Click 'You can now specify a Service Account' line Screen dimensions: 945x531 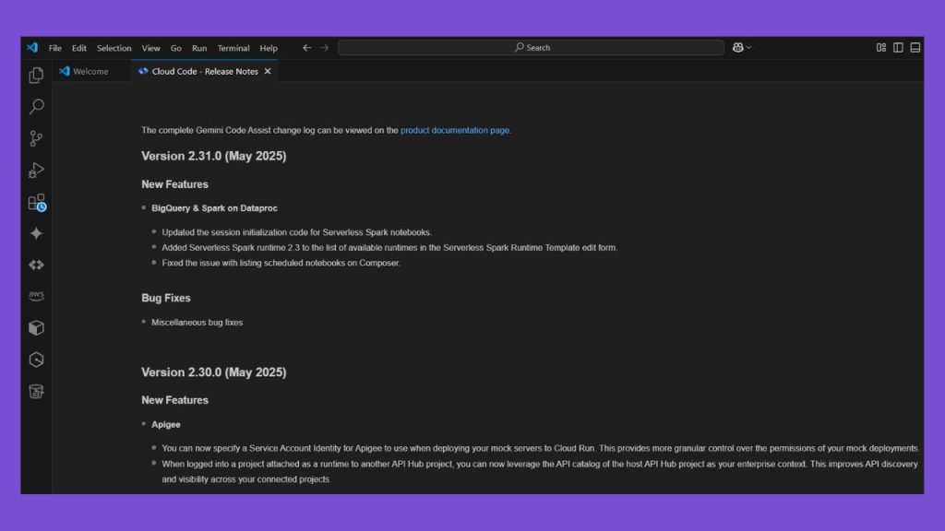(540, 449)
